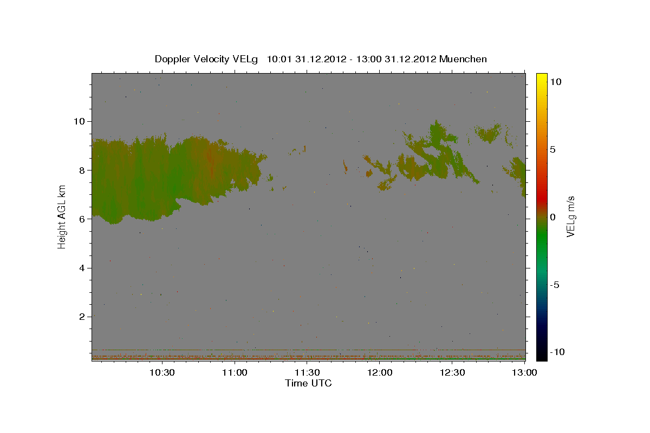The image size is (650, 433).
Task: Click the 'Muenchen' location label in title
Action: pyautogui.click(x=463, y=59)
